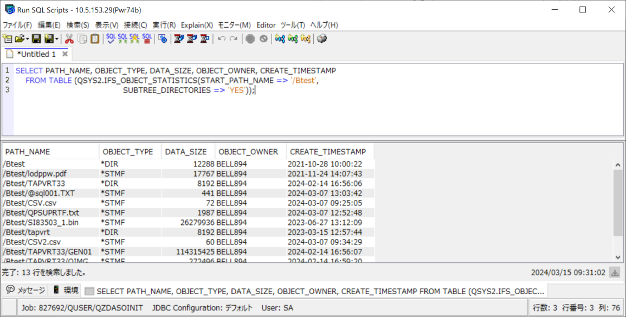Screen dimensions: 626x317
Task: Click the SQL syntax check icon
Action: coord(111,38)
